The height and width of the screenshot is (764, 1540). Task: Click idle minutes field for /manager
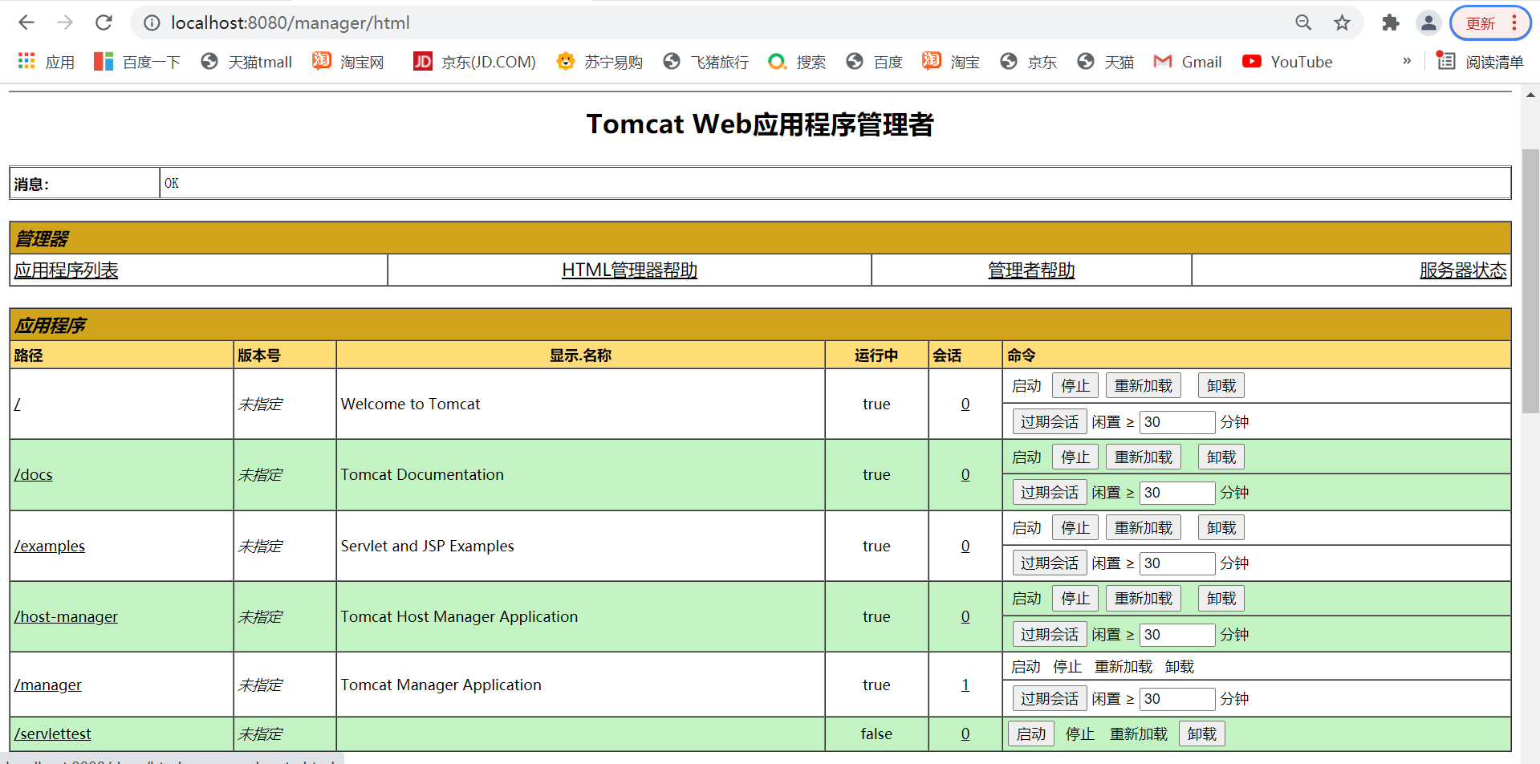click(1177, 699)
